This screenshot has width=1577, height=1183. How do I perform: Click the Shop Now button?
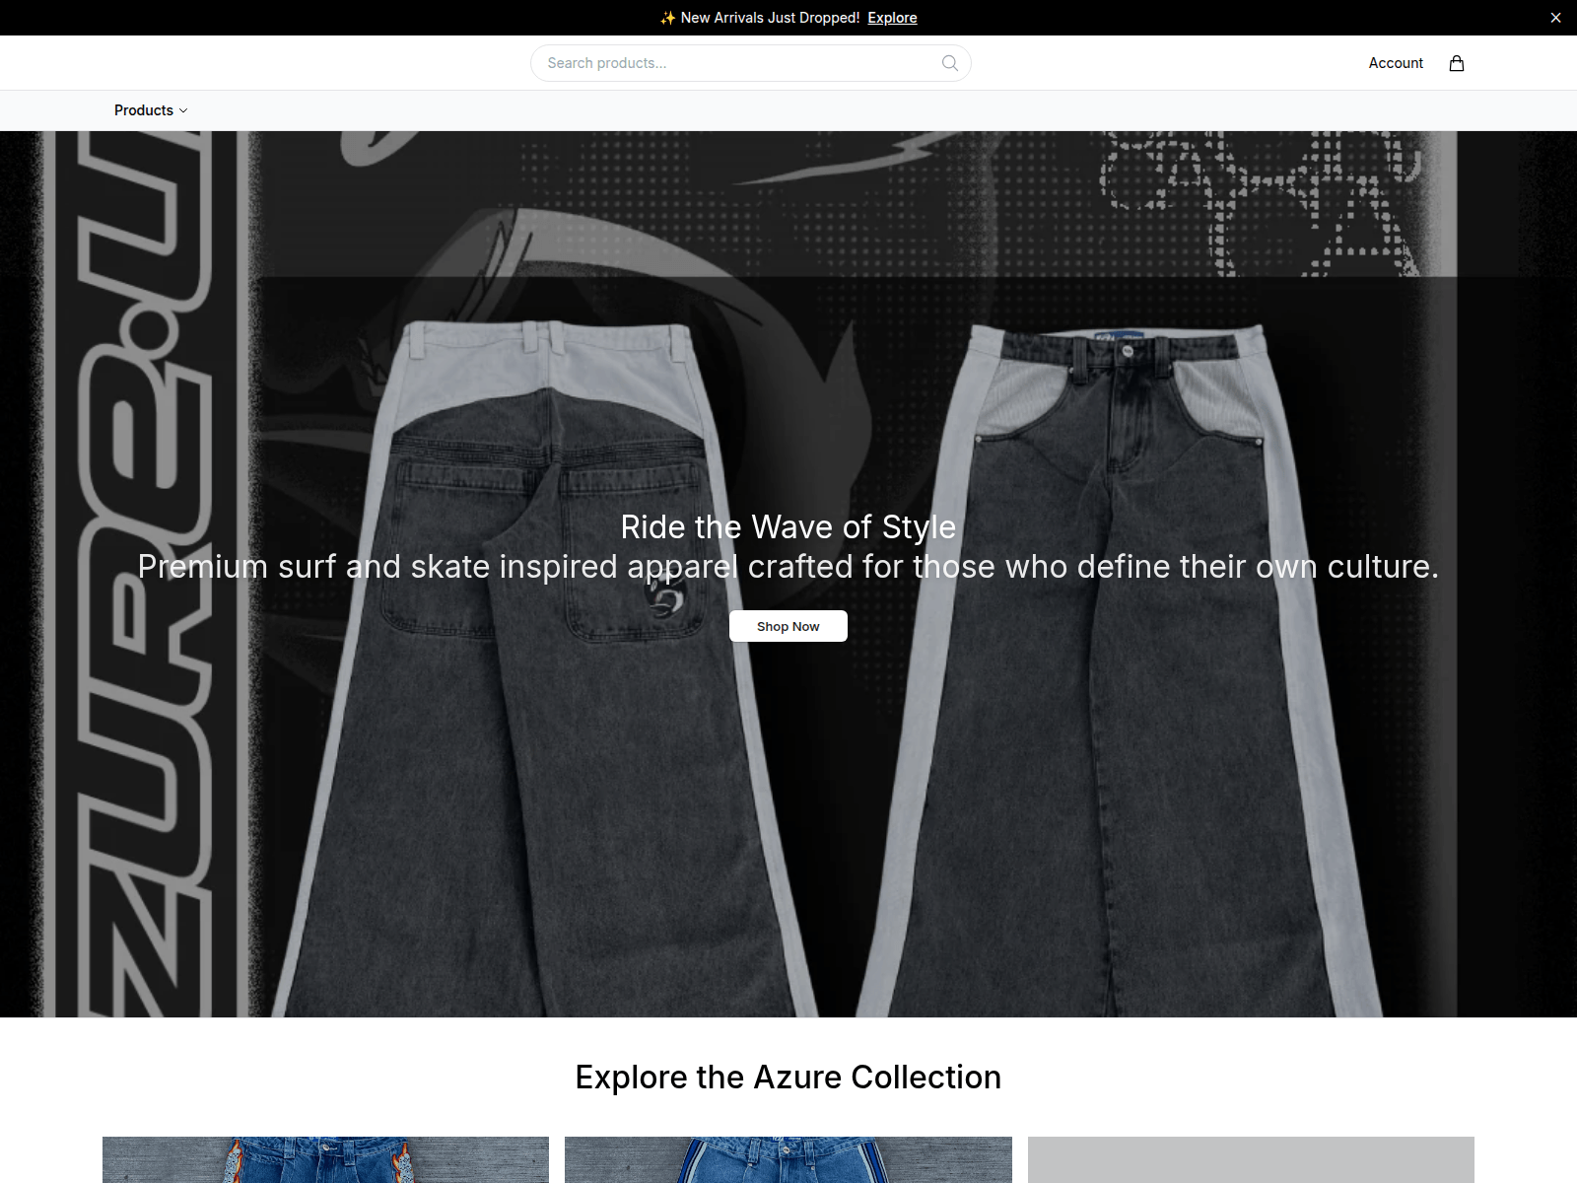pyautogui.click(x=788, y=626)
